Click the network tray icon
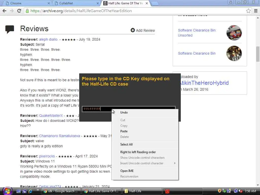Viewport: 260px width, 195px height. [236, 191]
